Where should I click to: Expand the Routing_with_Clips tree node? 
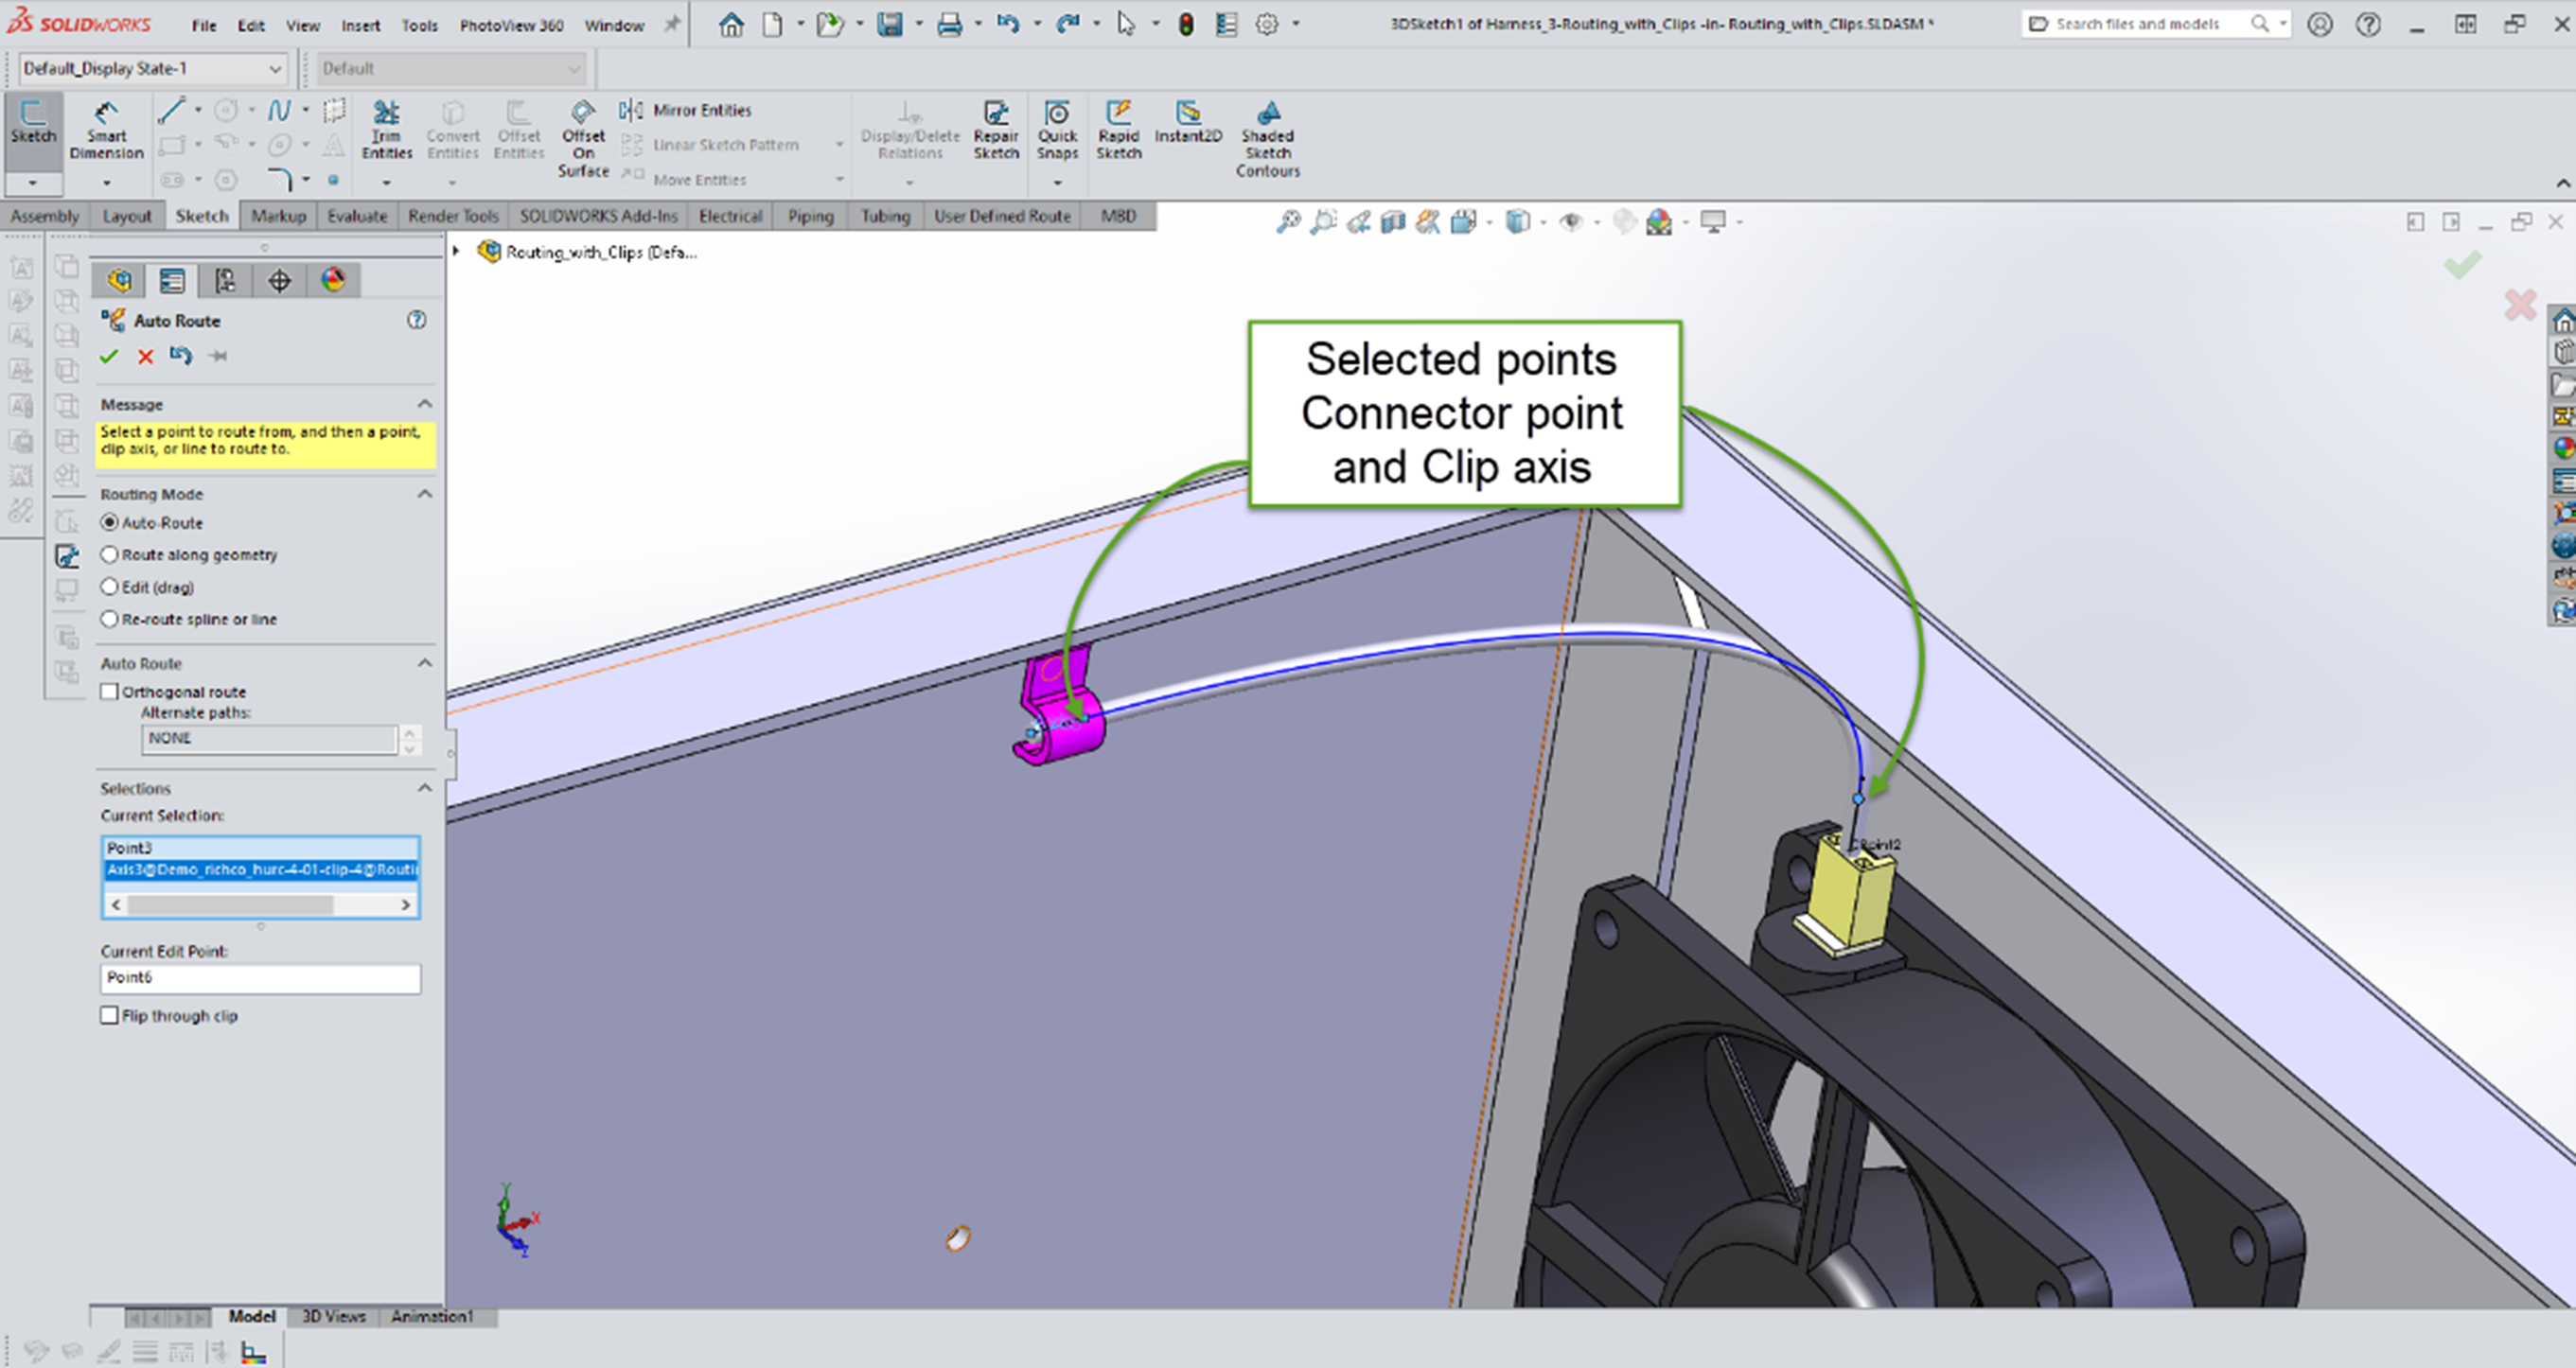tap(456, 251)
